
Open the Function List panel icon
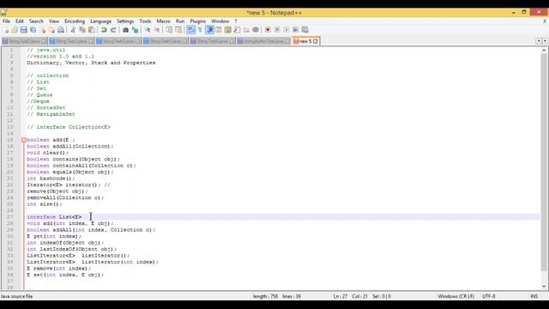click(237, 30)
